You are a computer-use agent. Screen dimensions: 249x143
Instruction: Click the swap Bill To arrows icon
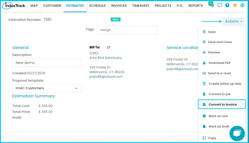click(x=109, y=47)
